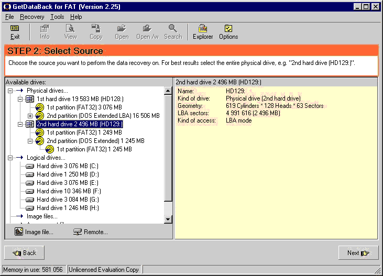Select "1st hard drive 19 583 MB (HD128:)" row

[80, 99]
